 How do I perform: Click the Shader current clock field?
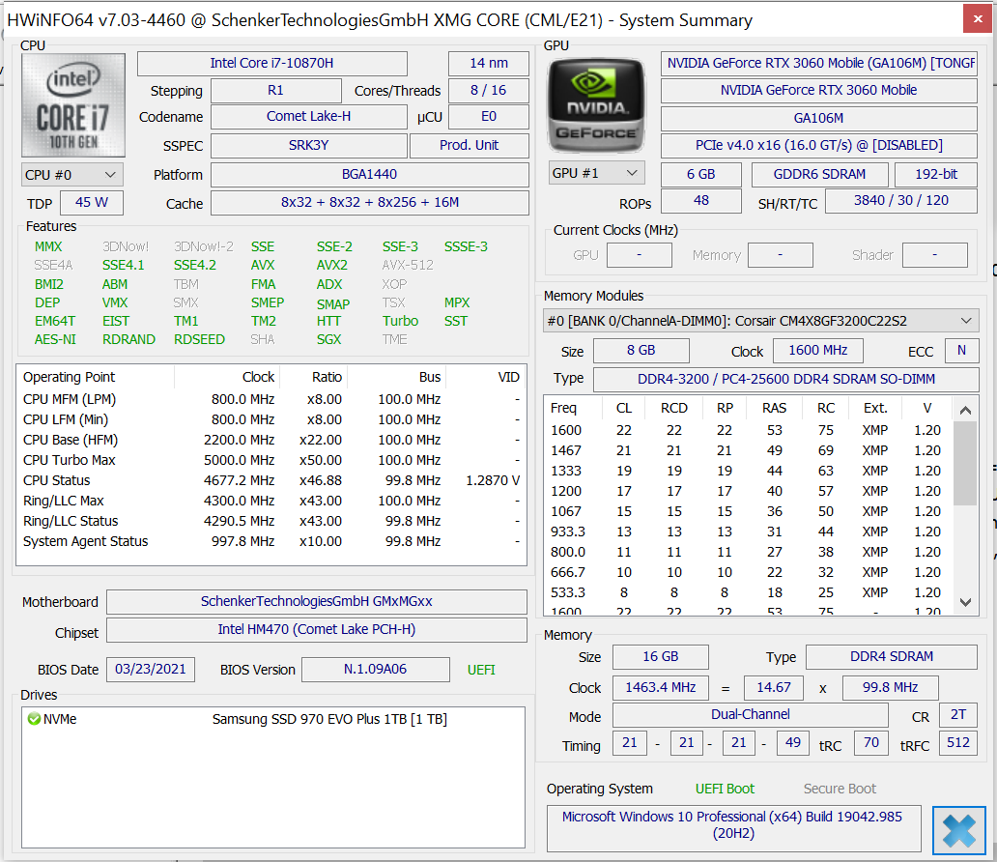(x=935, y=255)
